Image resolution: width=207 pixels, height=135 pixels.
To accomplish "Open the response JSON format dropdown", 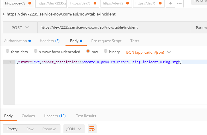I will coord(74,129).
